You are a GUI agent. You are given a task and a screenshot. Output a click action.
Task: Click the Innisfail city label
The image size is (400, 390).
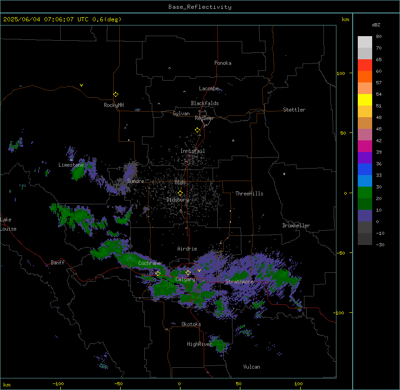tap(193, 151)
